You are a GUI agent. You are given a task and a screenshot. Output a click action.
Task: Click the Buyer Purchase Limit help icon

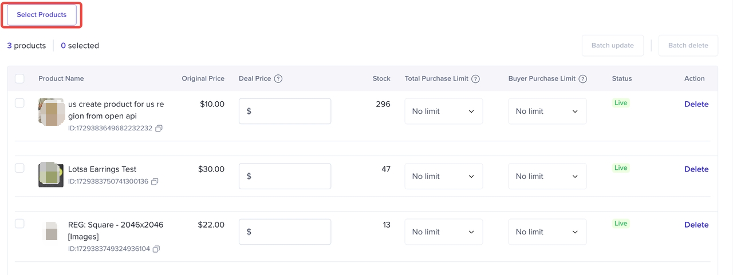tap(583, 79)
